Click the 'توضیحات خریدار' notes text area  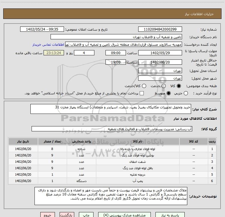coord(112,196)
